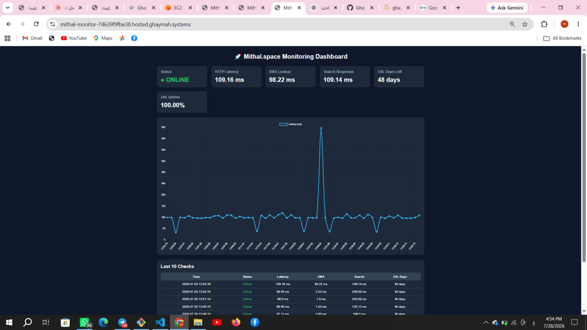Viewport: 587px width, 330px height.
Task: Open a new browser tab
Action: tap(458, 8)
